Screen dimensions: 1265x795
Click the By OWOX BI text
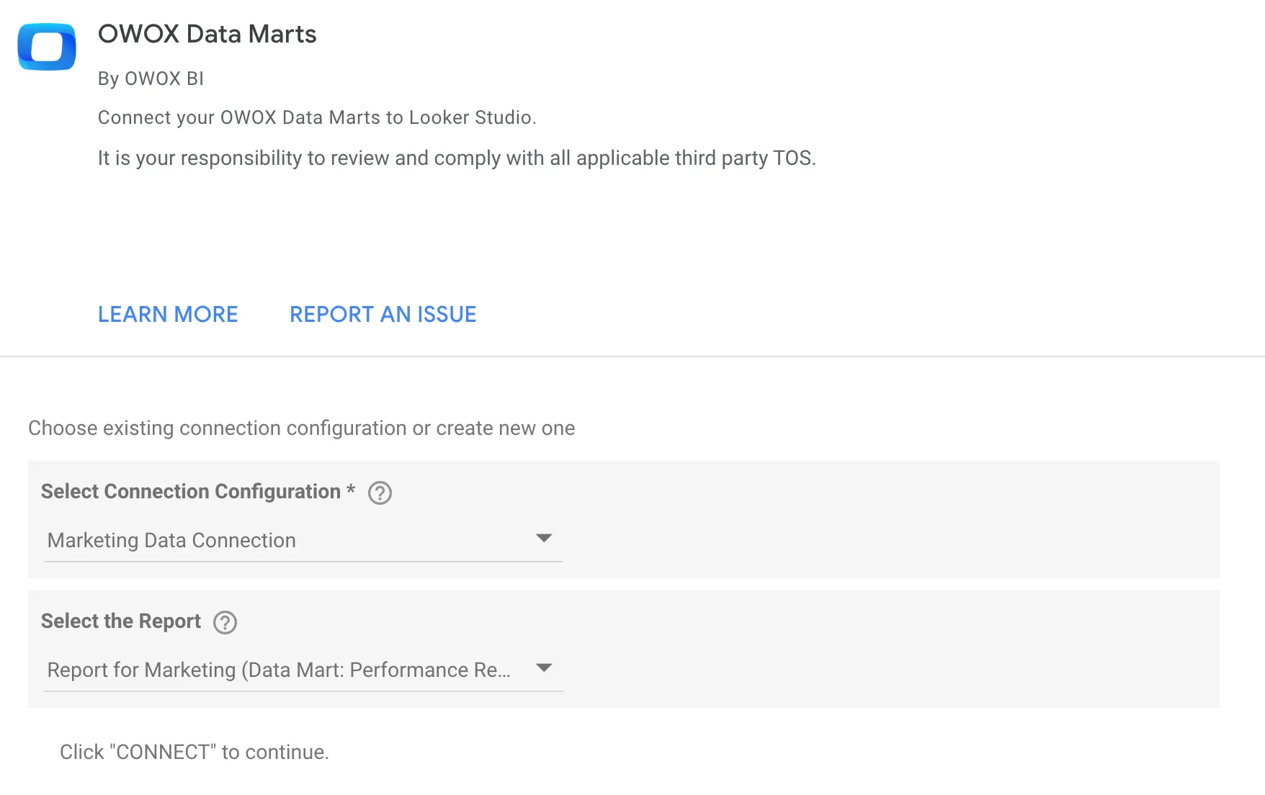(x=151, y=78)
